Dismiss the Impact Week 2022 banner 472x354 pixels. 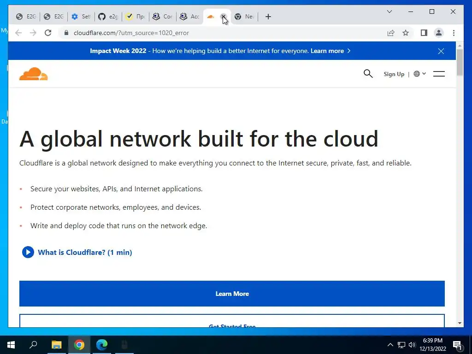(x=441, y=51)
